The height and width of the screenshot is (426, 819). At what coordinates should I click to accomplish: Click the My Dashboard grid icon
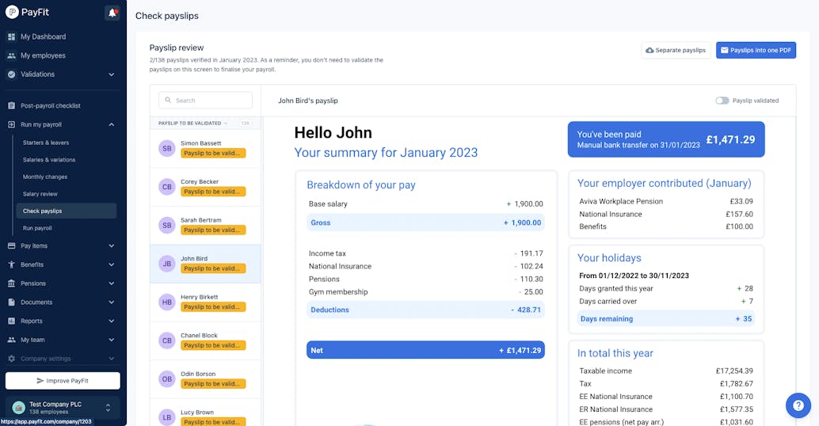pos(12,36)
